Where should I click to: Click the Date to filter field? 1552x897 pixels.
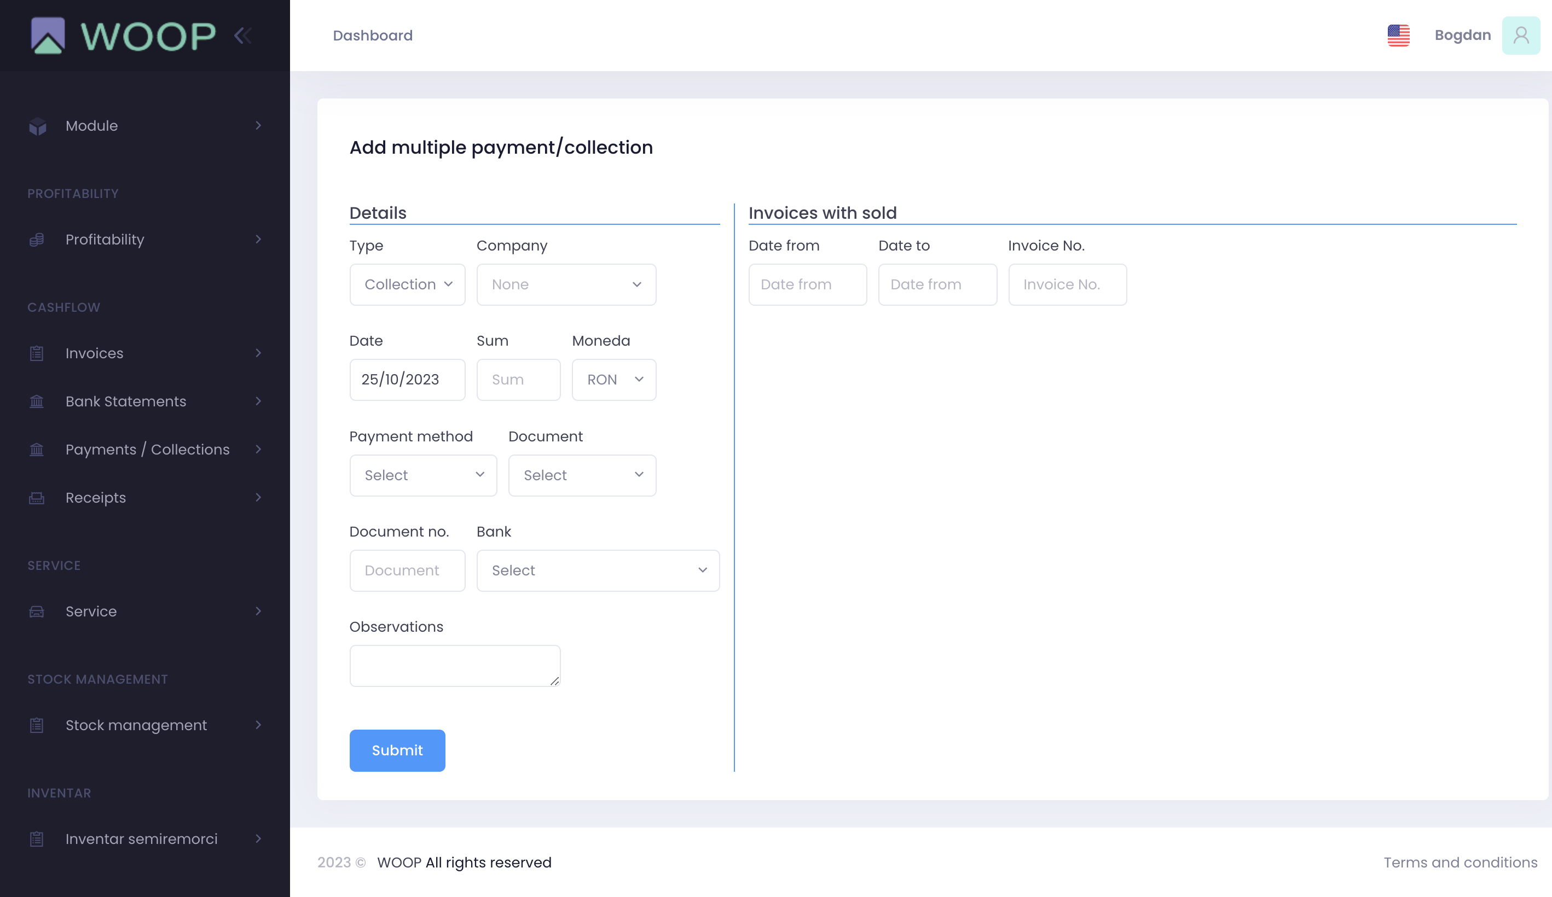point(937,284)
